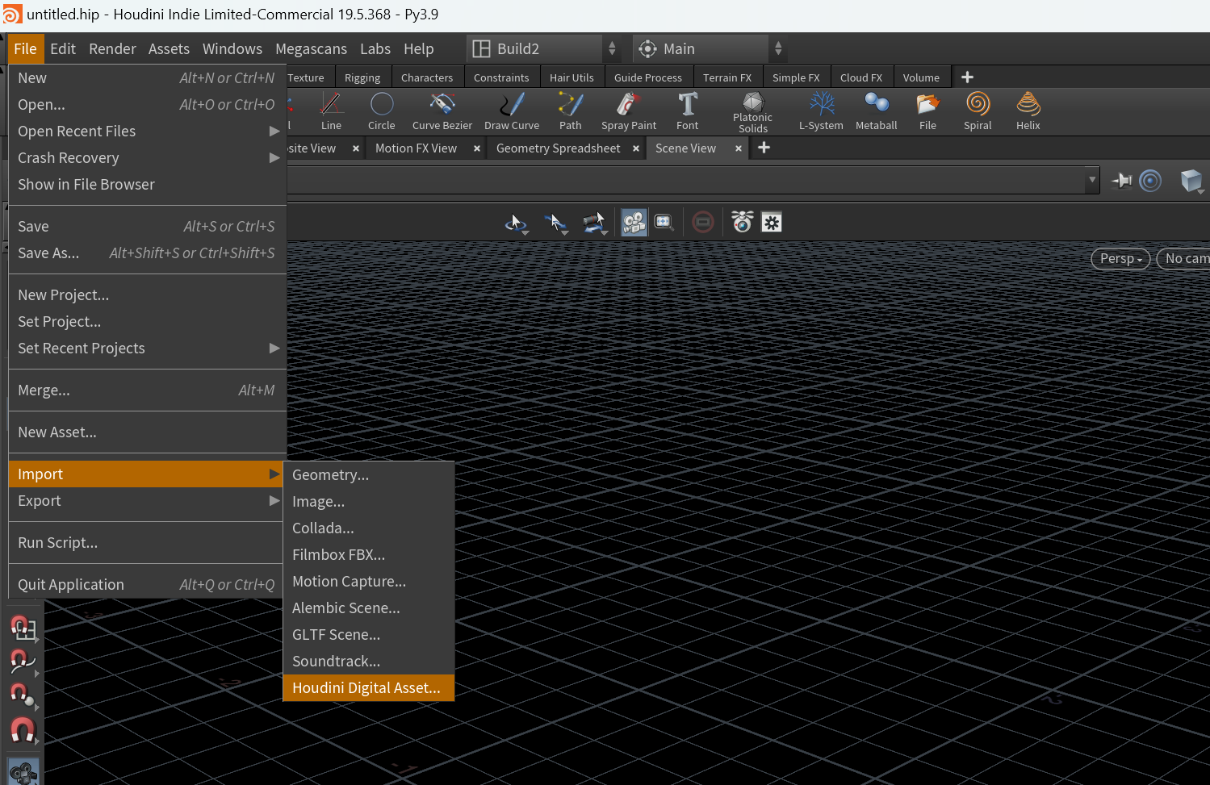
Task: Click the Houdini logo in title bar
Action: point(12,15)
